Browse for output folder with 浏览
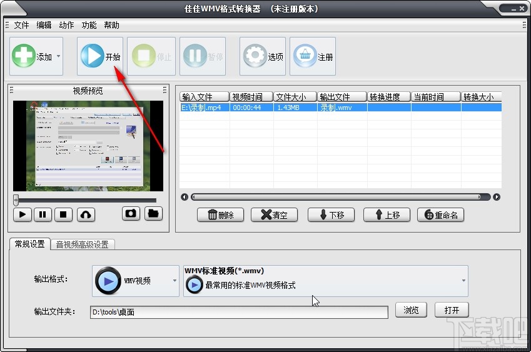This screenshot has height=352, width=531. [411, 310]
